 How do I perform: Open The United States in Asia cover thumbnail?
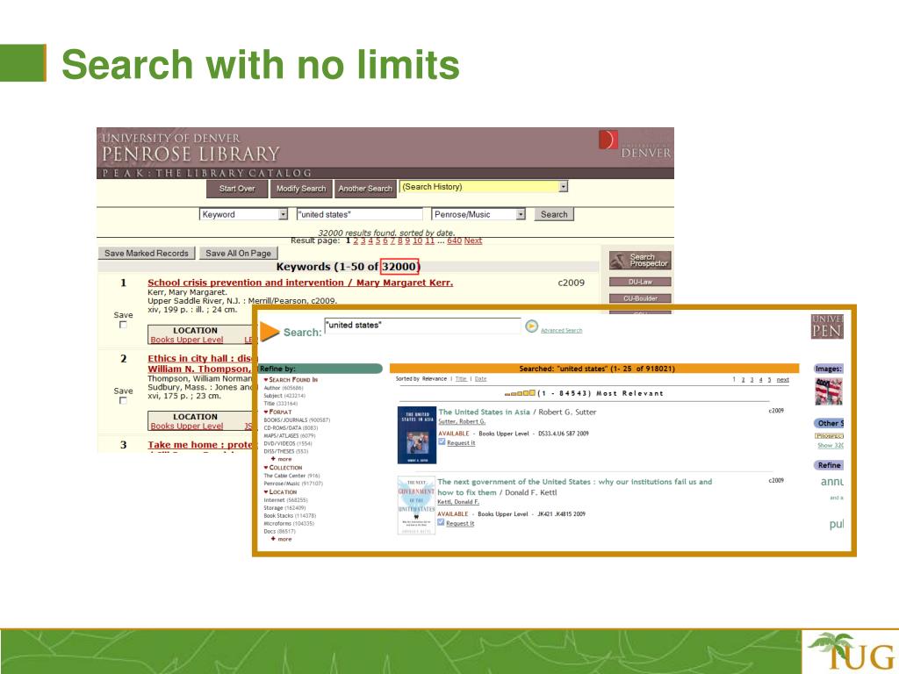(x=417, y=435)
